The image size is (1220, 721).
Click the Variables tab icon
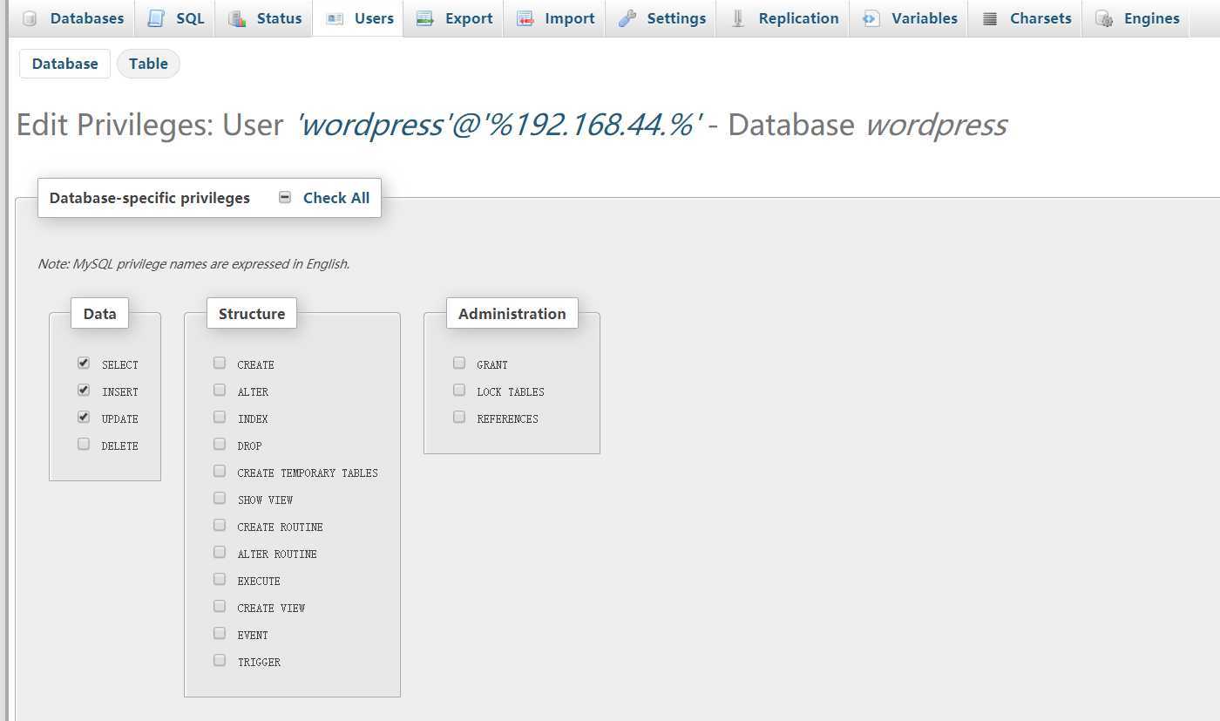coord(871,18)
